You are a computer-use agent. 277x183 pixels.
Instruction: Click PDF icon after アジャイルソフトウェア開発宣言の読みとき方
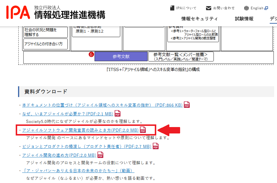click(x=143, y=130)
